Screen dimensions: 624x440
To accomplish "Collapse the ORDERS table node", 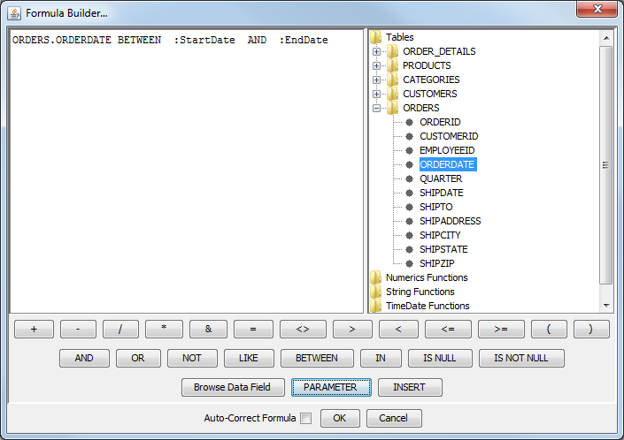I will click(x=377, y=108).
